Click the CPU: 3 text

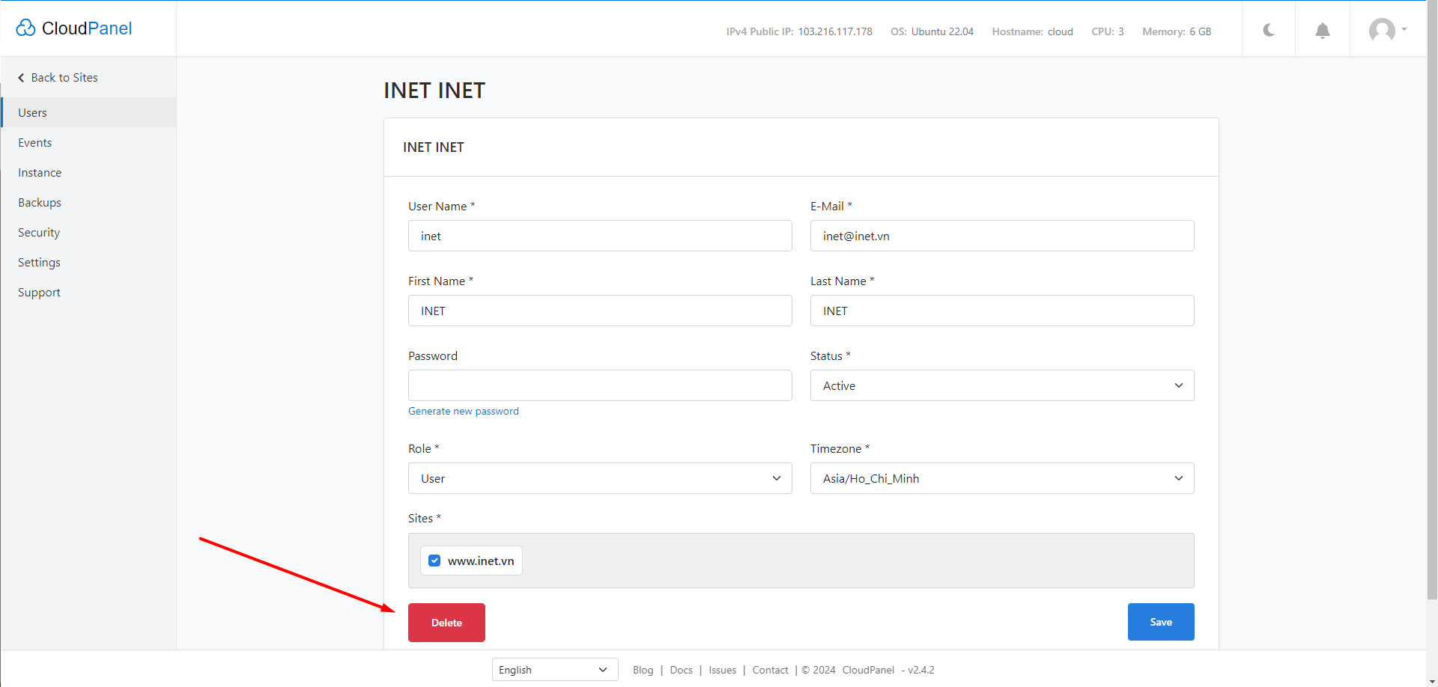[1108, 31]
